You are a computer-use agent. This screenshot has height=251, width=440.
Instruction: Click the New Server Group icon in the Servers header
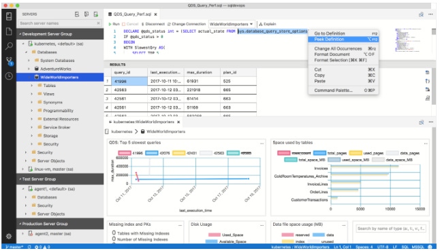87,14
